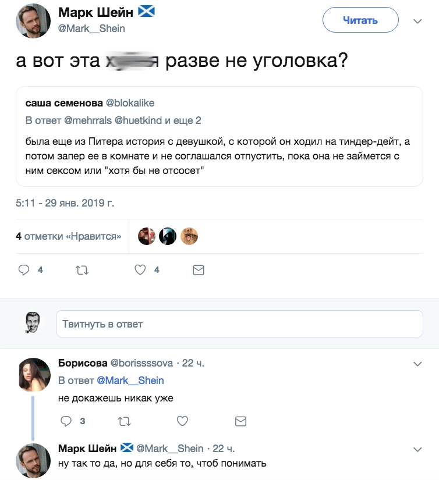Send main tweet via direct message envelope
439x480 pixels.
(198, 270)
